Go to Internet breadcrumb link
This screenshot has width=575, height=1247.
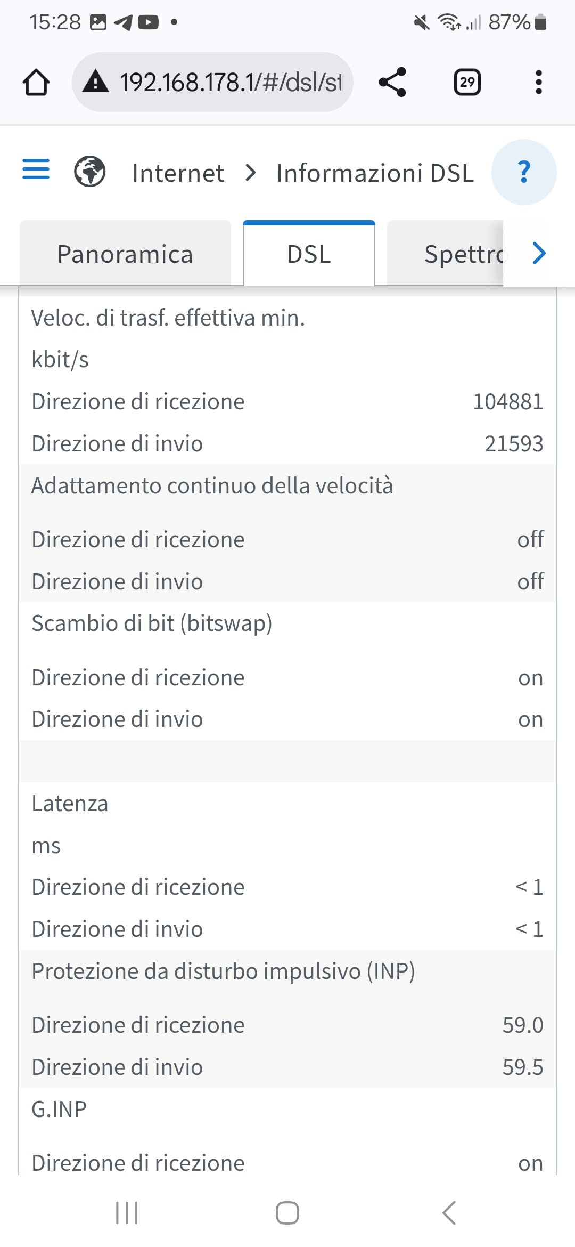178,173
